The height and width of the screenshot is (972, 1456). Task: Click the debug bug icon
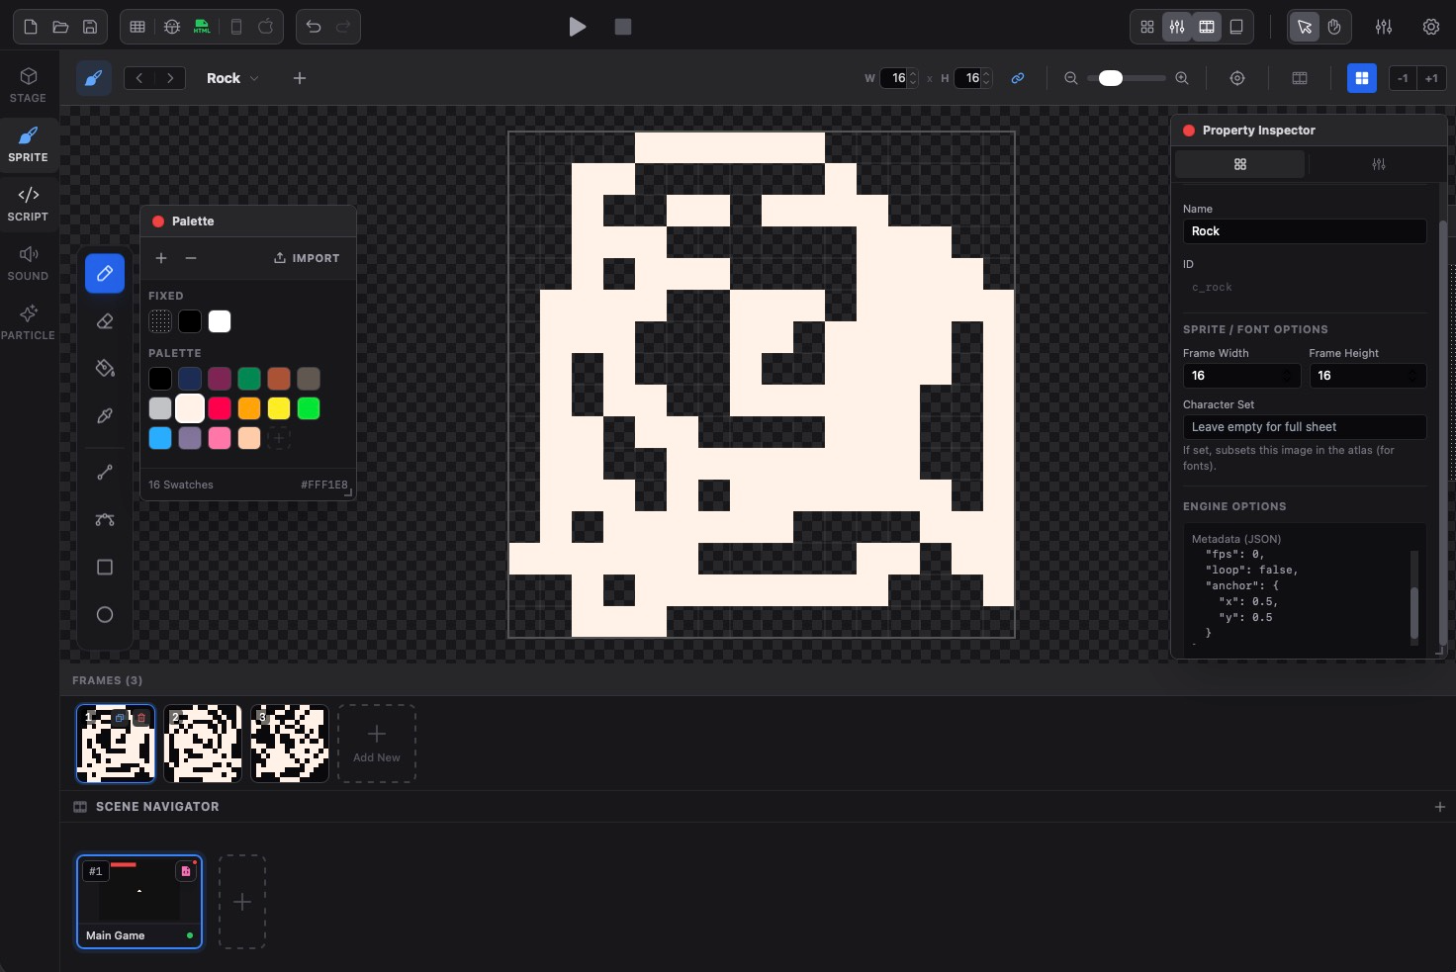point(172,27)
